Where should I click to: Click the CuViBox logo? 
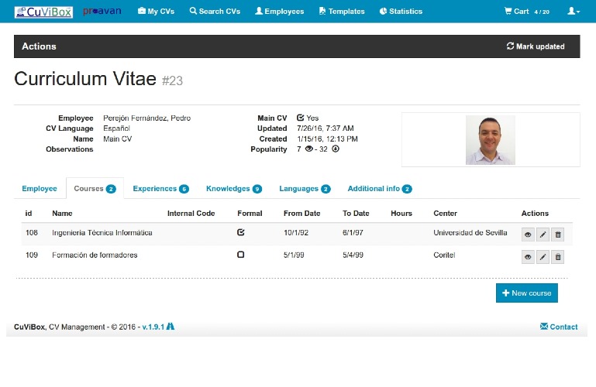pos(43,12)
